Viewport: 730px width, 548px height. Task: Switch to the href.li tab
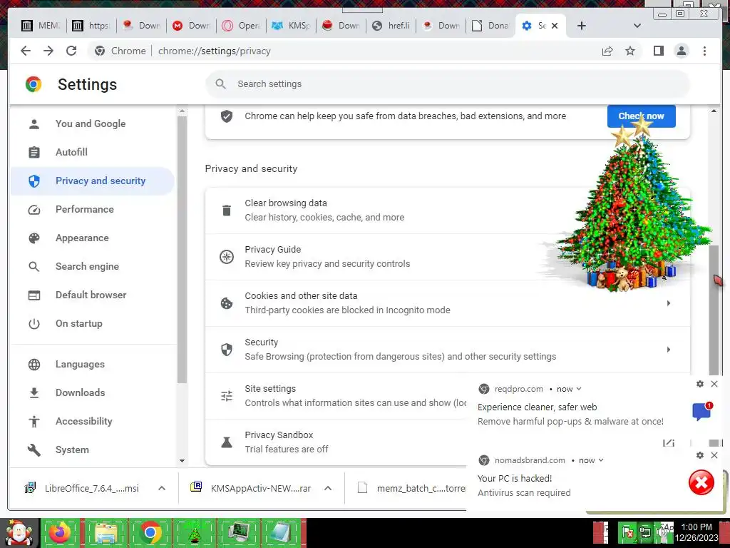pyautogui.click(x=391, y=26)
